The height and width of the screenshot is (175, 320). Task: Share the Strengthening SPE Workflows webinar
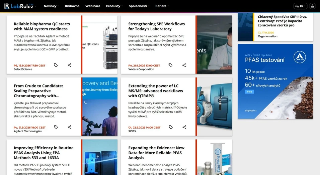coord(184,65)
